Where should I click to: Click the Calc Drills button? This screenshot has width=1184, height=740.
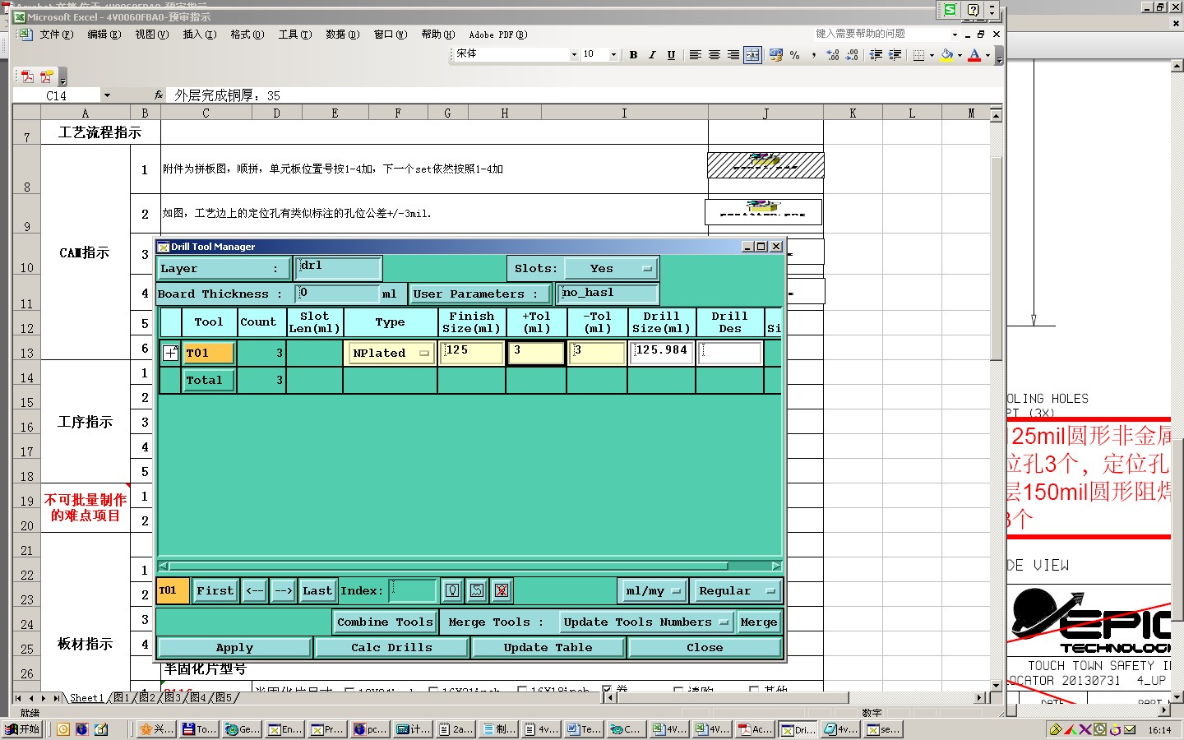pos(391,648)
